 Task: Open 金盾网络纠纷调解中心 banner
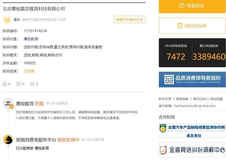[x=192, y=150]
